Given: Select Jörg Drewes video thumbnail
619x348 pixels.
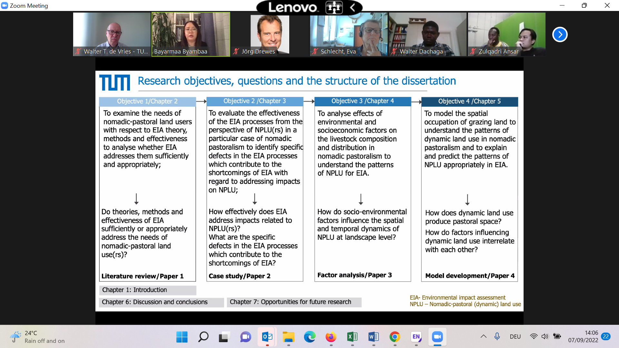Looking at the screenshot, I should pos(270,34).
